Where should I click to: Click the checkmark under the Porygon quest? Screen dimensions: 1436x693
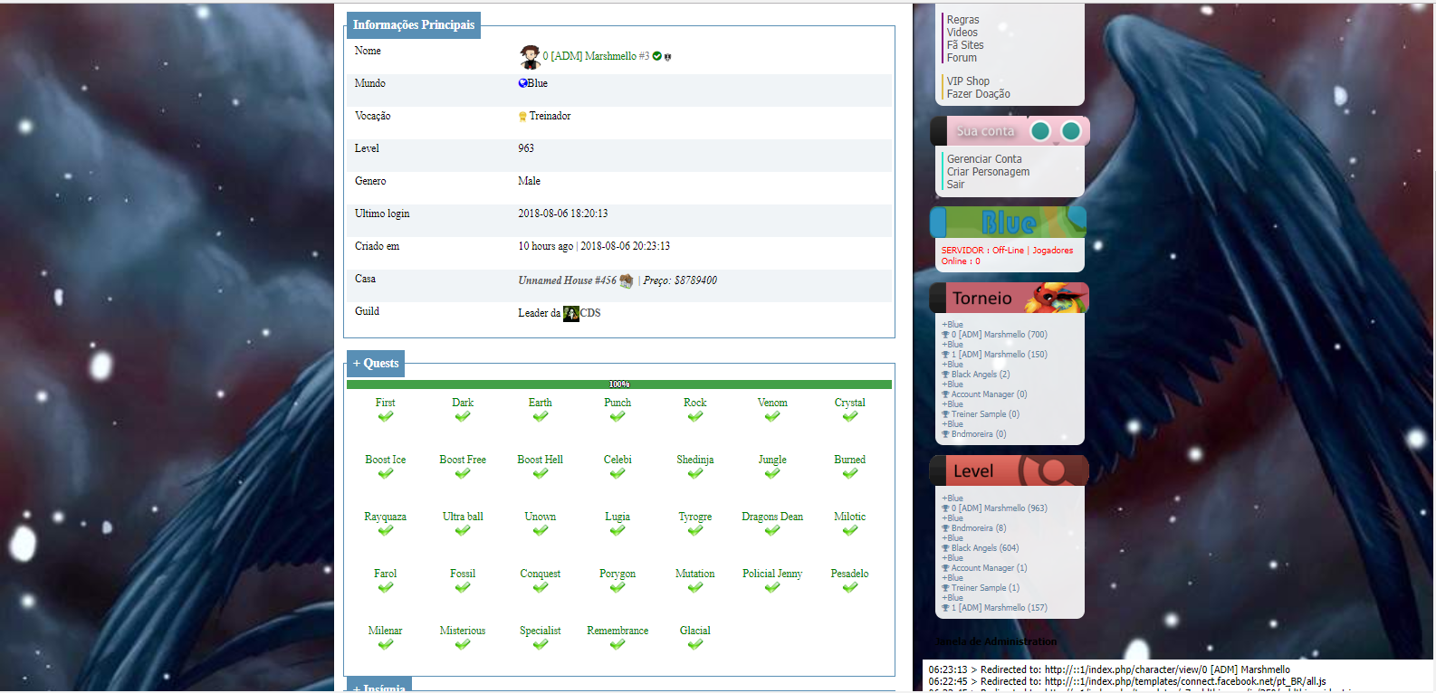pyautogui.click(x=617, y=588)
